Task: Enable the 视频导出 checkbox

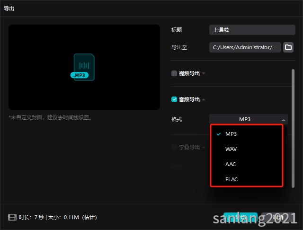Action: [x=174, y=73]
